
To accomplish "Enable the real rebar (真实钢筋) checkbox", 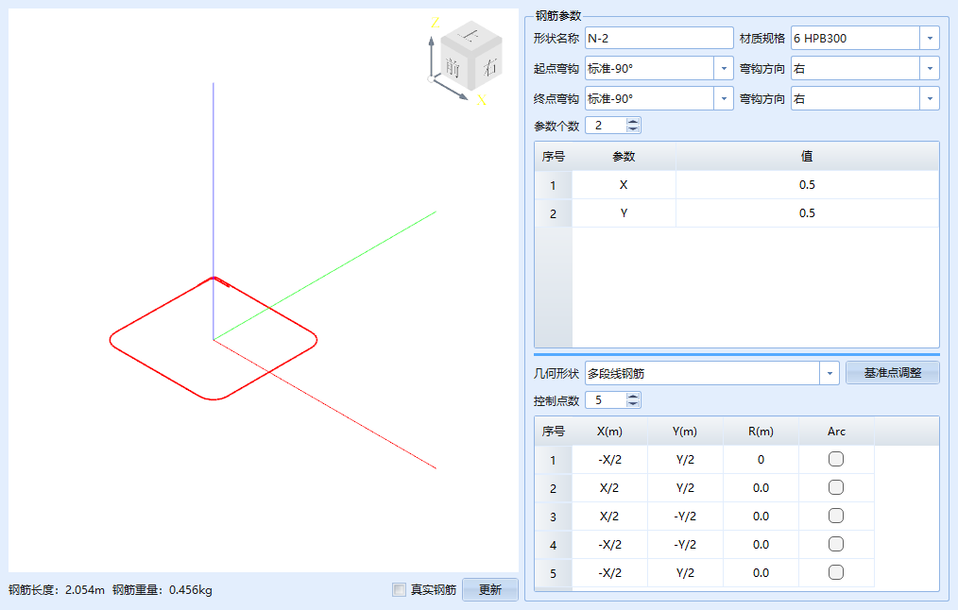I will pyautogui.click(x=400, y=590).
